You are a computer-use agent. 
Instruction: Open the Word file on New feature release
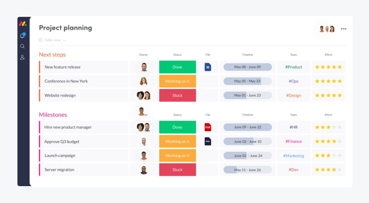coord(208,67)
